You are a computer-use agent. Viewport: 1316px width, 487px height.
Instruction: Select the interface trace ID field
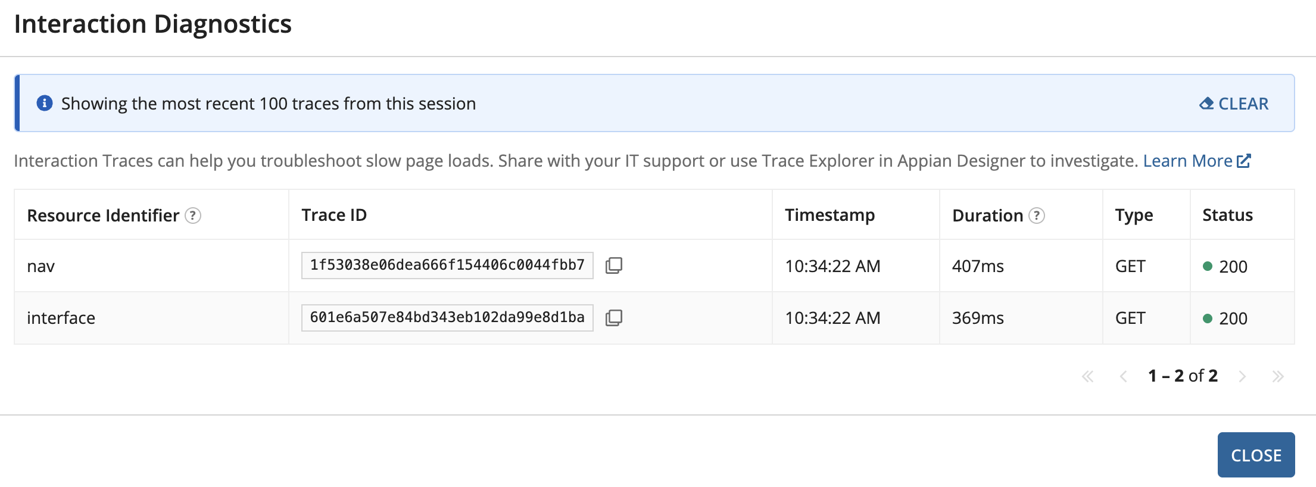coord(447,318)
